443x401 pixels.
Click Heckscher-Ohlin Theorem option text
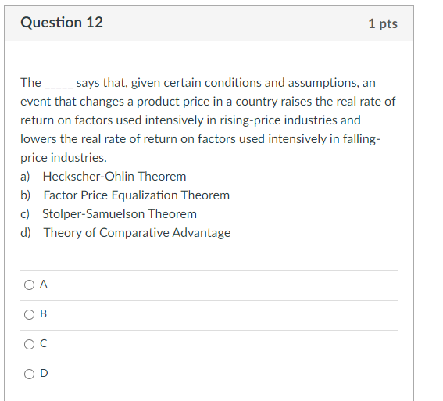click(x=114, y=177)
